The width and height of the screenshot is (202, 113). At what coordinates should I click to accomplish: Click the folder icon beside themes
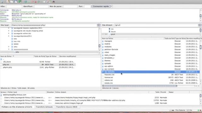click(103, 61)
